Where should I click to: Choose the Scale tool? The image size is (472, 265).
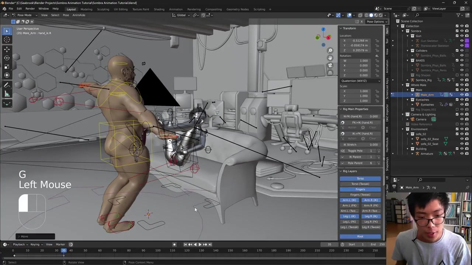coord(7,67)
